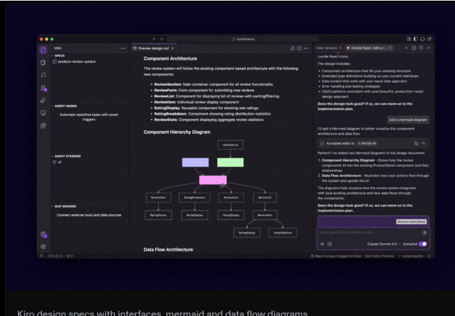Toggle the bottom panel layout button

point(422,39)
